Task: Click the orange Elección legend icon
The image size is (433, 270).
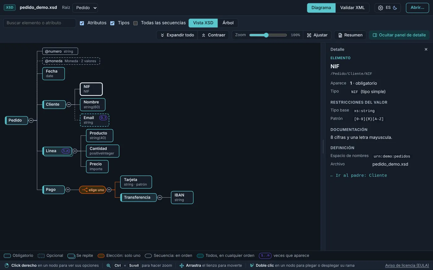Action: (x=101, y=256)
